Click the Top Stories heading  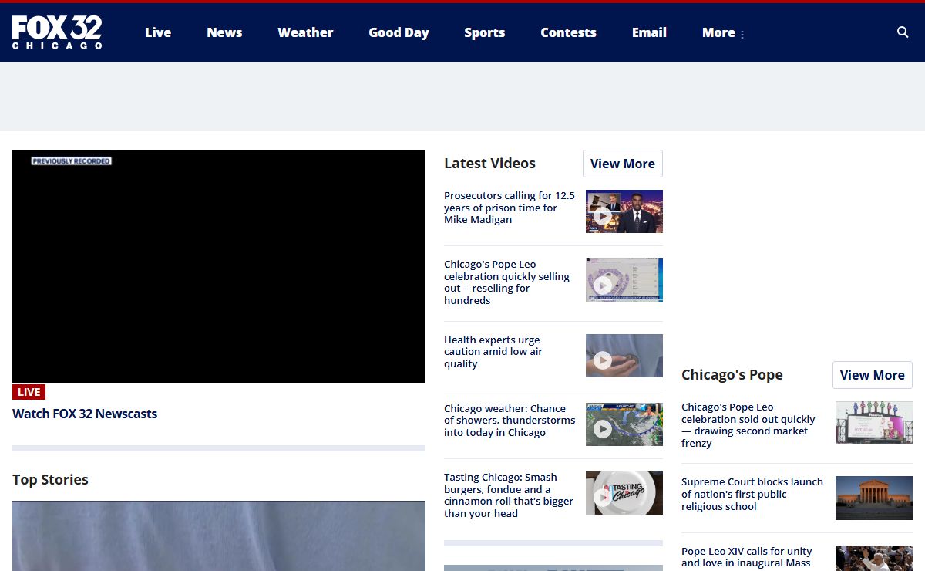point(50,479)
